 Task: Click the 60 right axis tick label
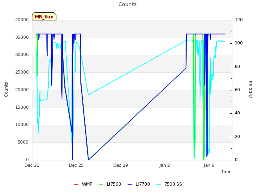[237, 90]
